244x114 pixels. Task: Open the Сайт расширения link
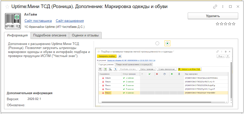(x=70, y=21)
